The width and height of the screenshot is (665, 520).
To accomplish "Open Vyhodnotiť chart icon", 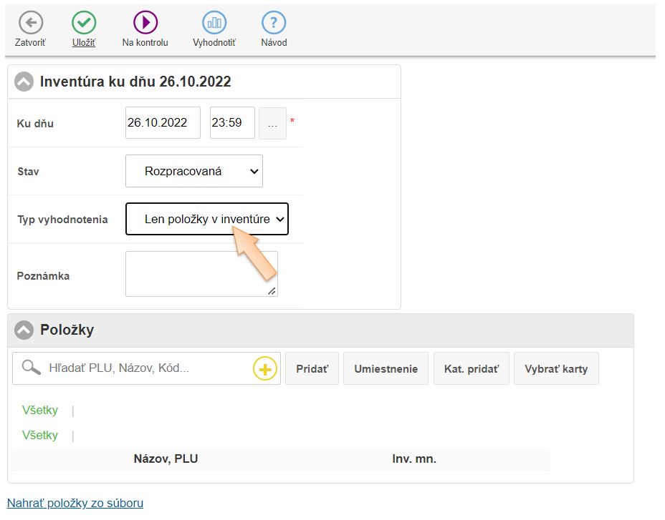I will point(214,23).
